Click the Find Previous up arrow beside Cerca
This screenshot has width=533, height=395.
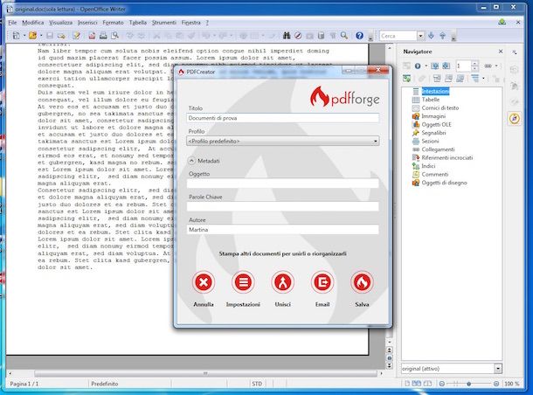pyautogui.click(x=443, y=35)
